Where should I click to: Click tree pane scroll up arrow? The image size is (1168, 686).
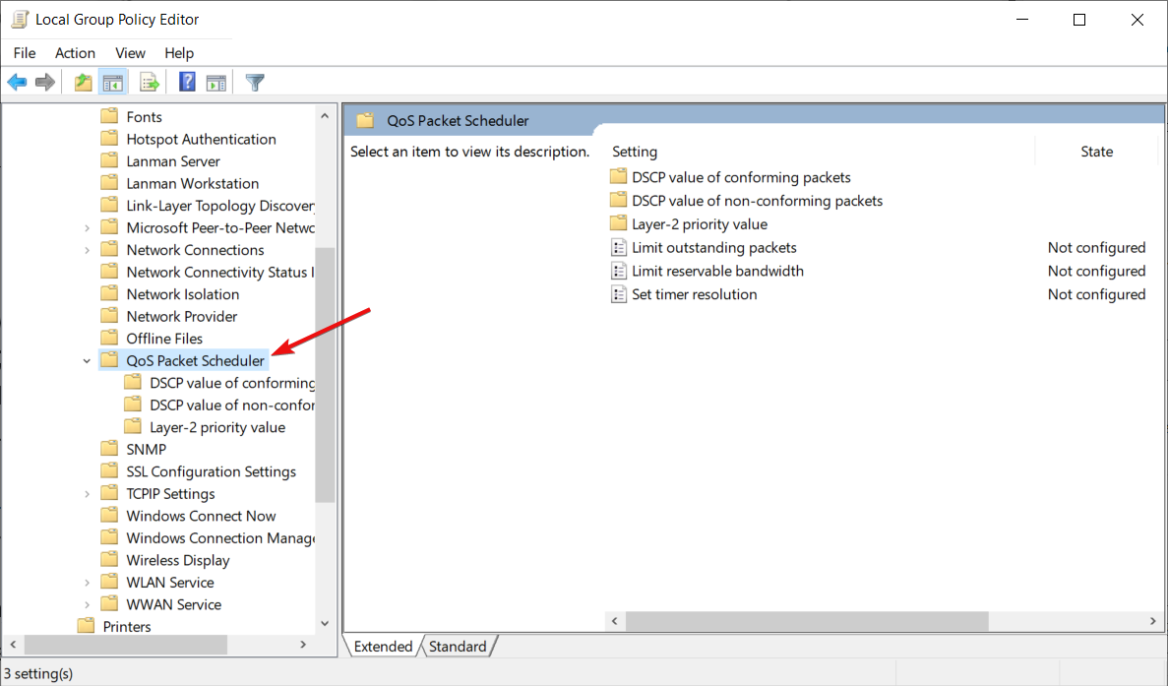pos(325,115)
